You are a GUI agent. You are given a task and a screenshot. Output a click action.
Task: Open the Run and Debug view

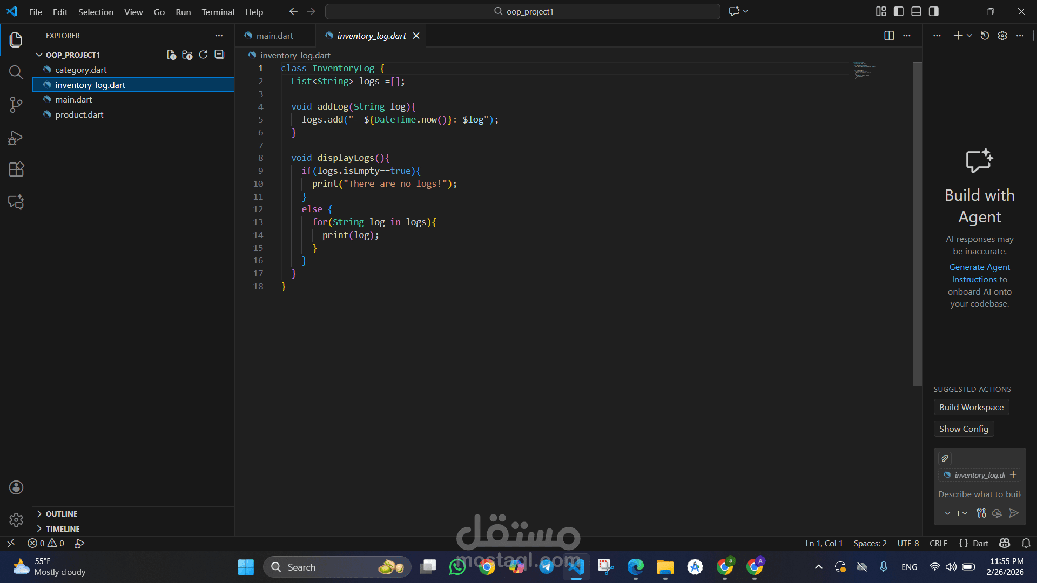click(x=16, y=138)
